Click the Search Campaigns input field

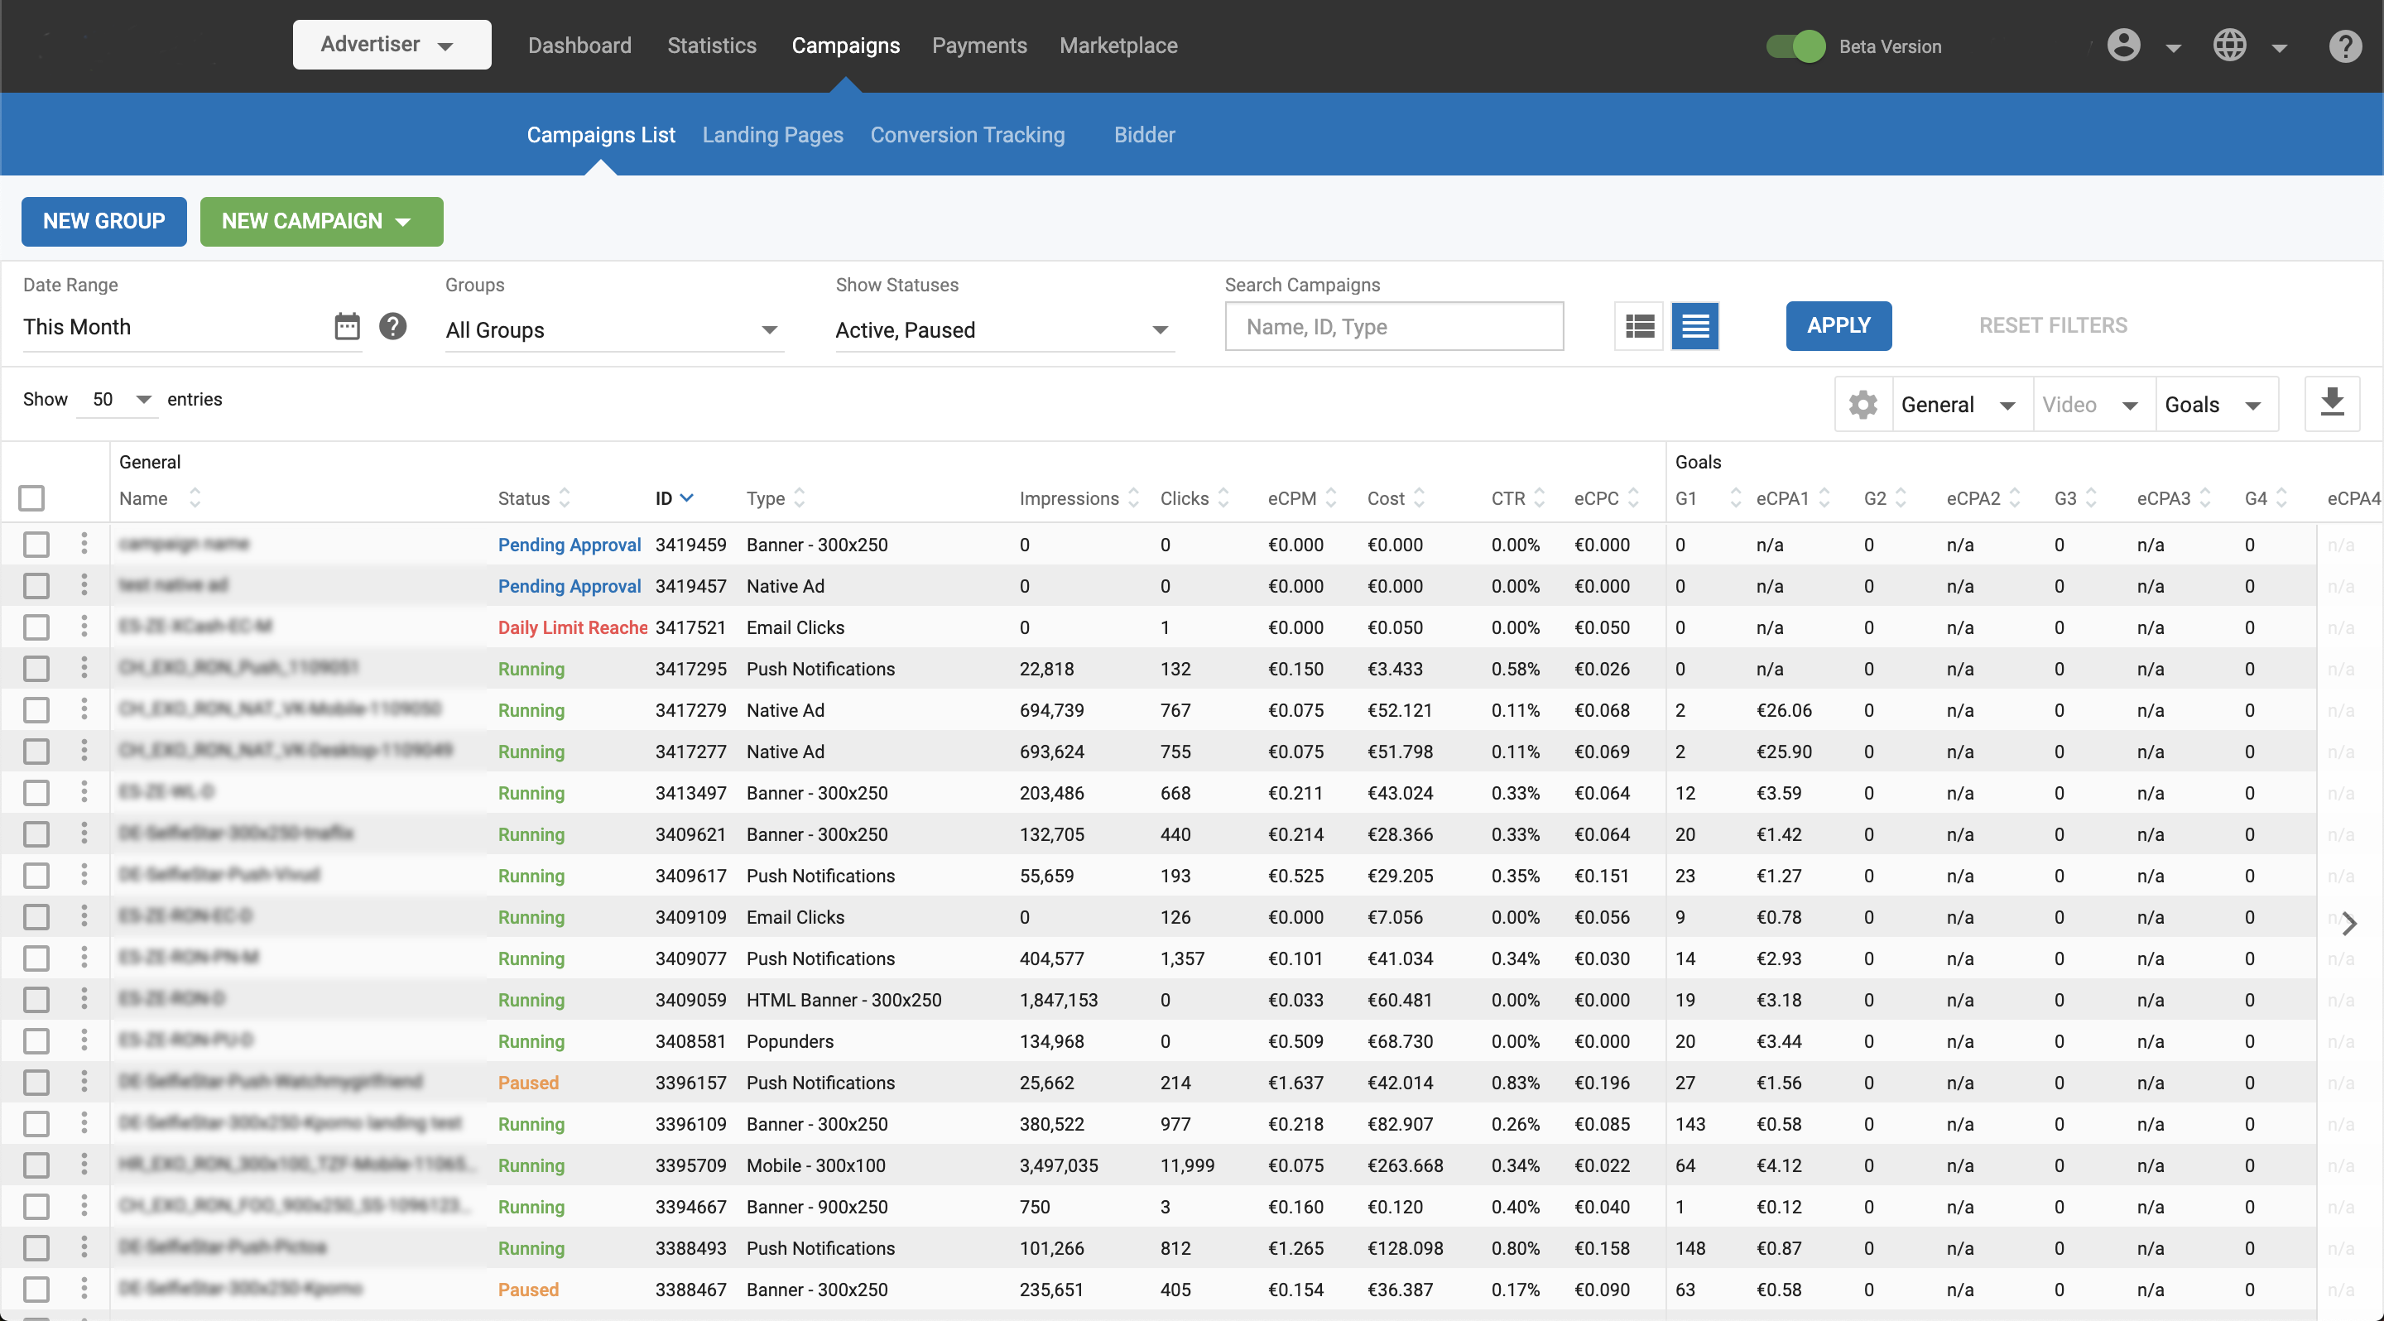[x=1396, y=325]
